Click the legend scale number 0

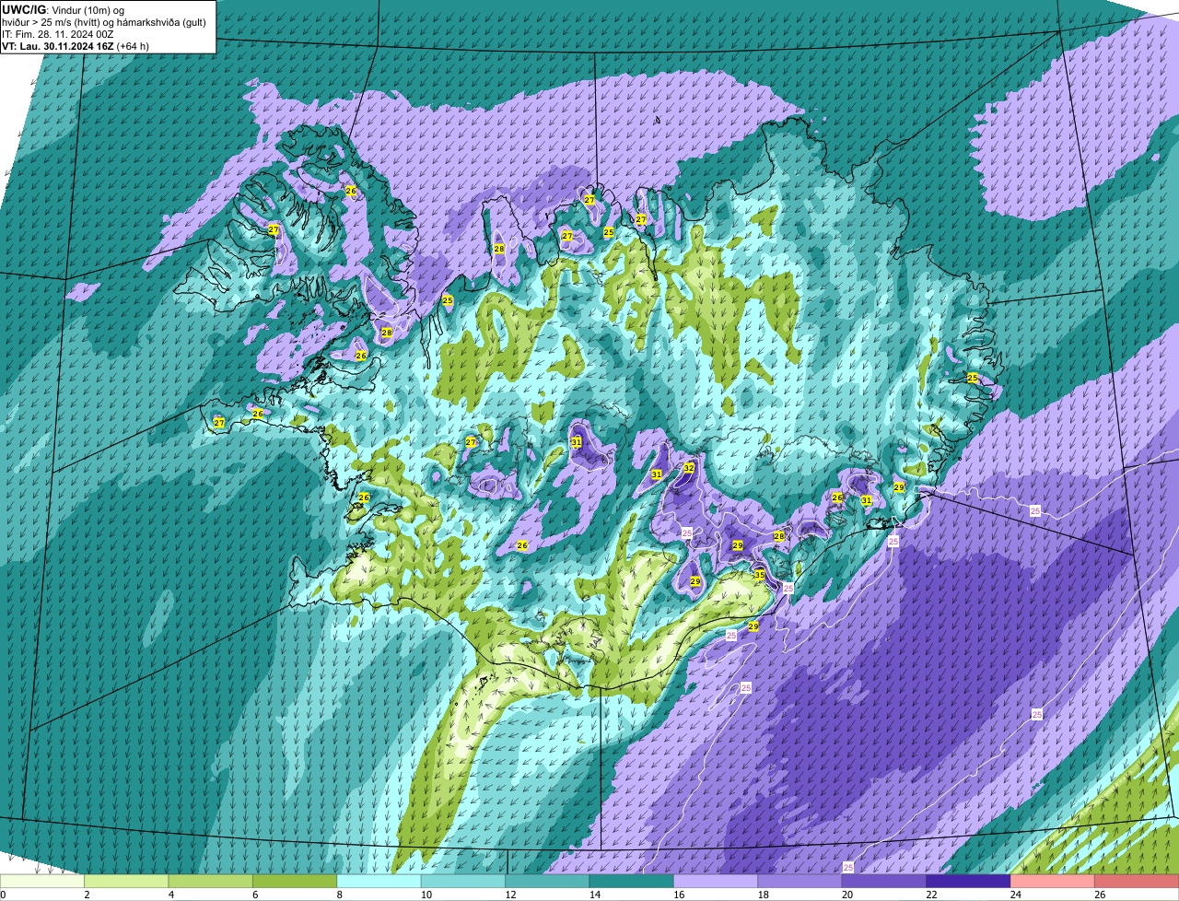(4, 895)
